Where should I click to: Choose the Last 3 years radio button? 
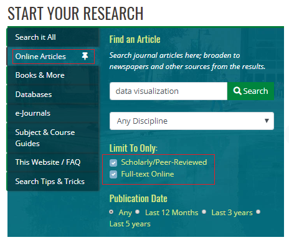(x=204, y=212)
